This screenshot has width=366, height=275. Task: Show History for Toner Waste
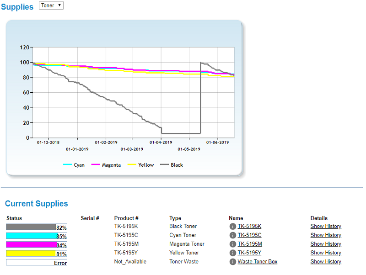pyautogui.click(x=326, y=262)
